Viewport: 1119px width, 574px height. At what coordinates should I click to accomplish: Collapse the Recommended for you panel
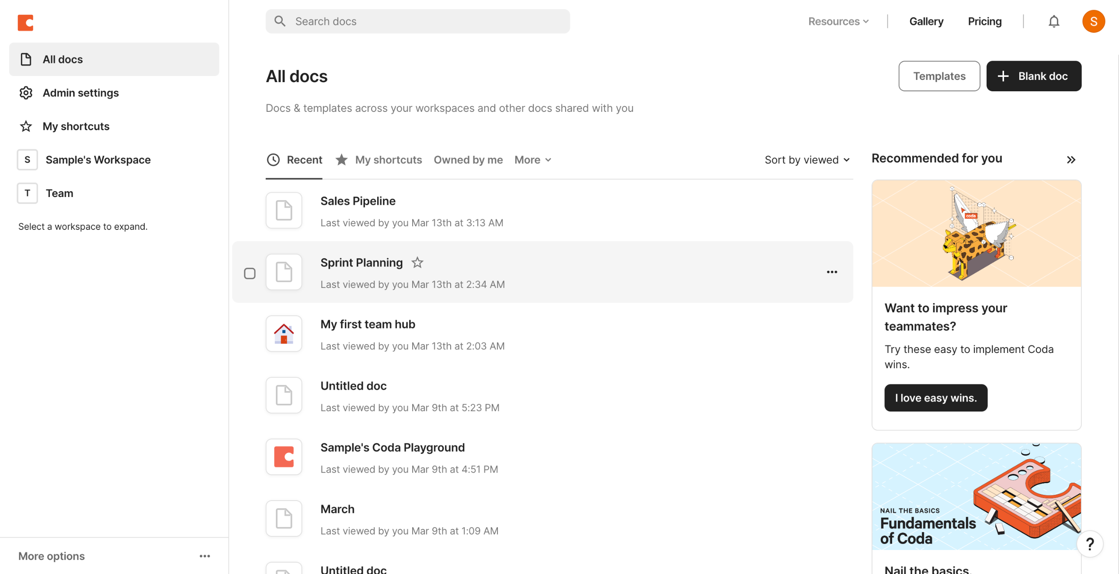[1070, 160]
